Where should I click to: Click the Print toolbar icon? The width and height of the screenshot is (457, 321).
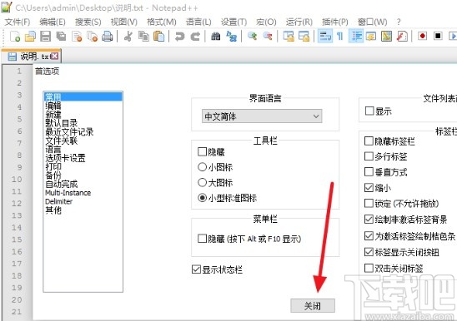click(x=108, y=37)
